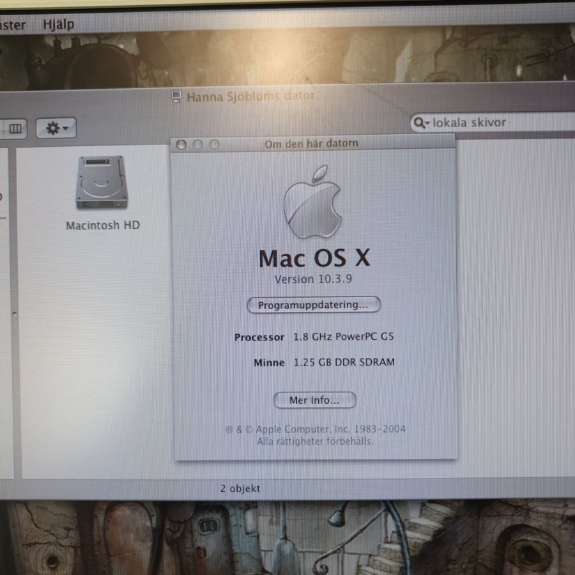
Task: Switch Finder to column view
Action: coord(15,129)
